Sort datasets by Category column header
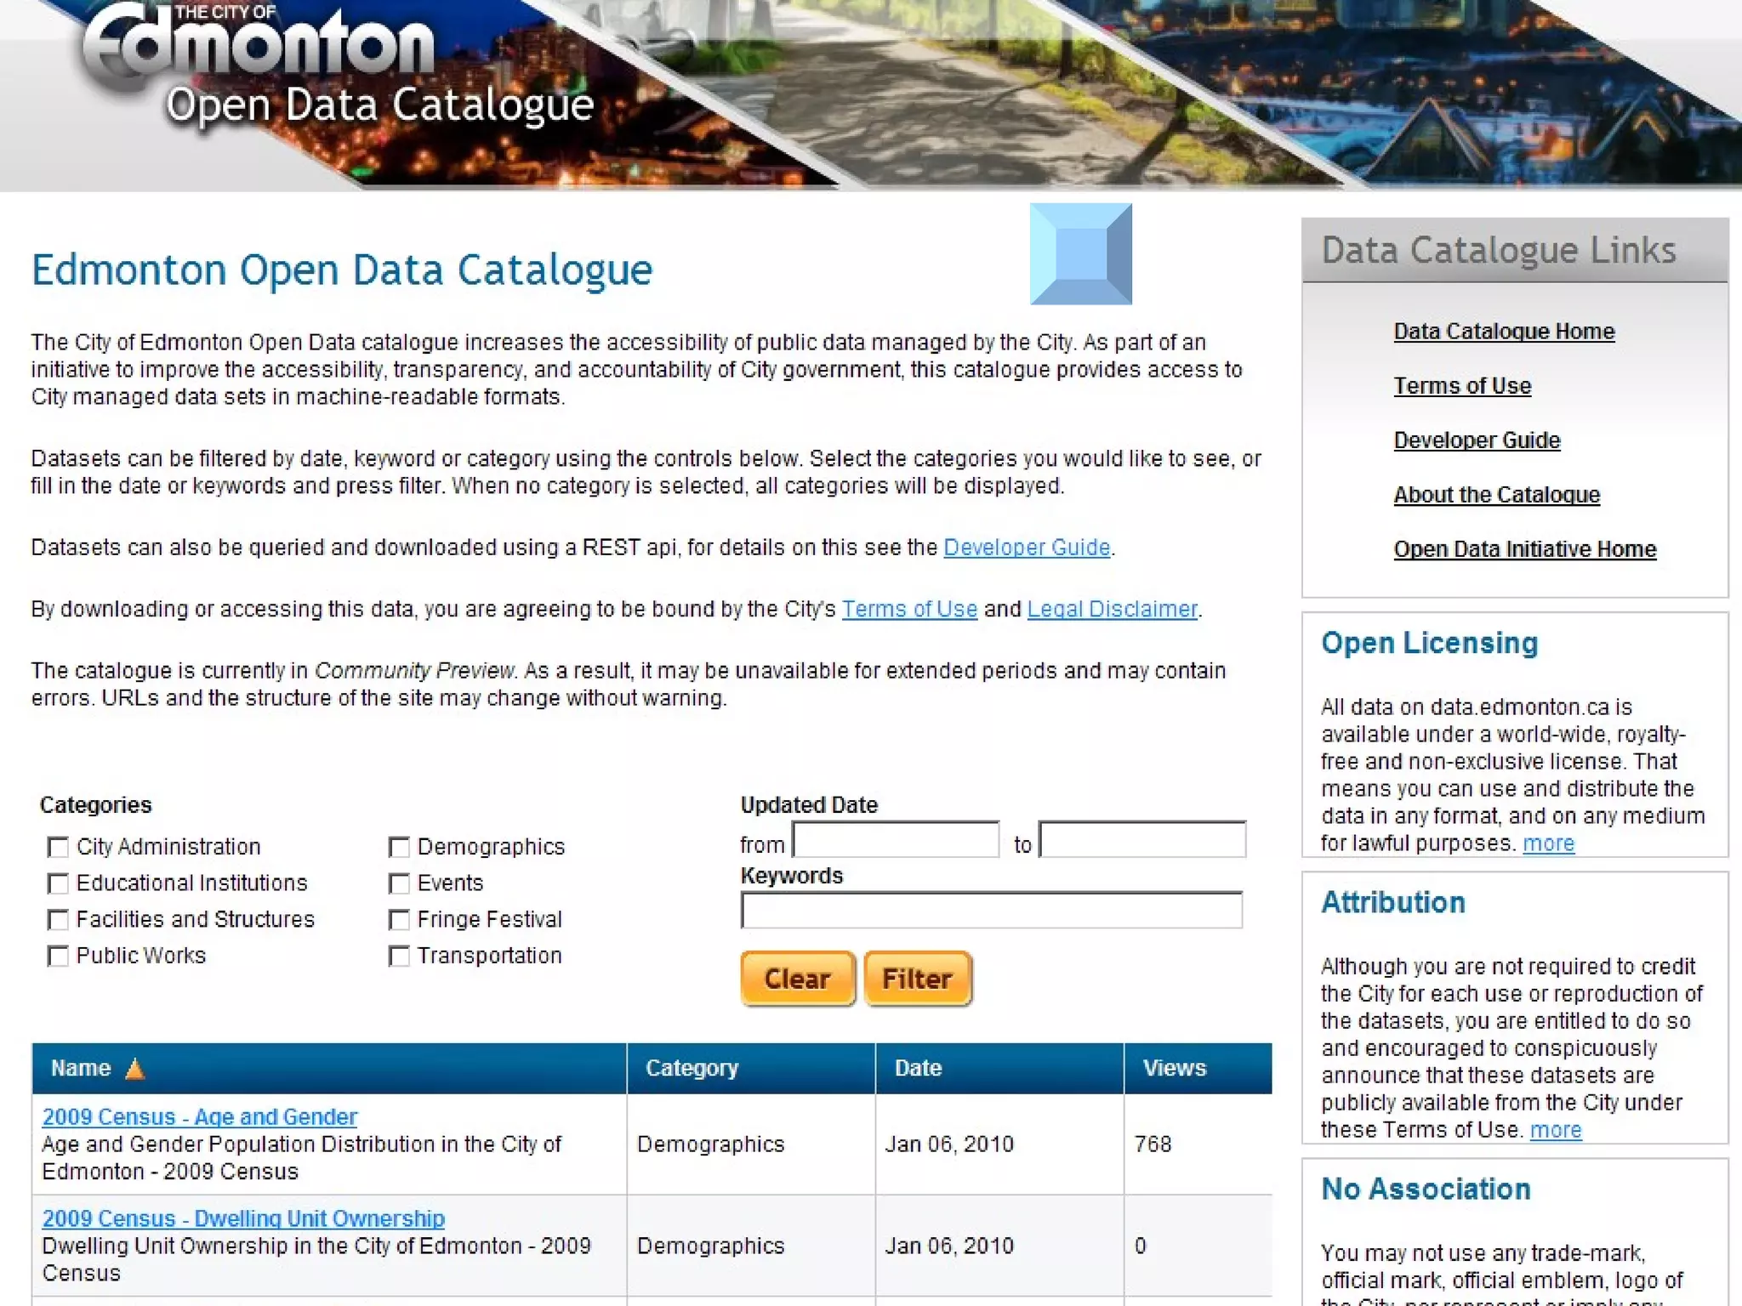Viewport: 1742px width, 1306px height. pyautogui.click(x=692, y=1068)
